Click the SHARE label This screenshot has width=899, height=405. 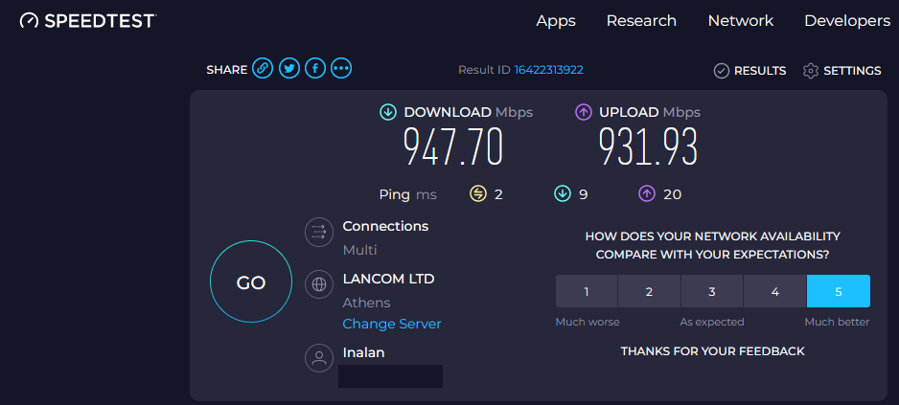(227, 70)
